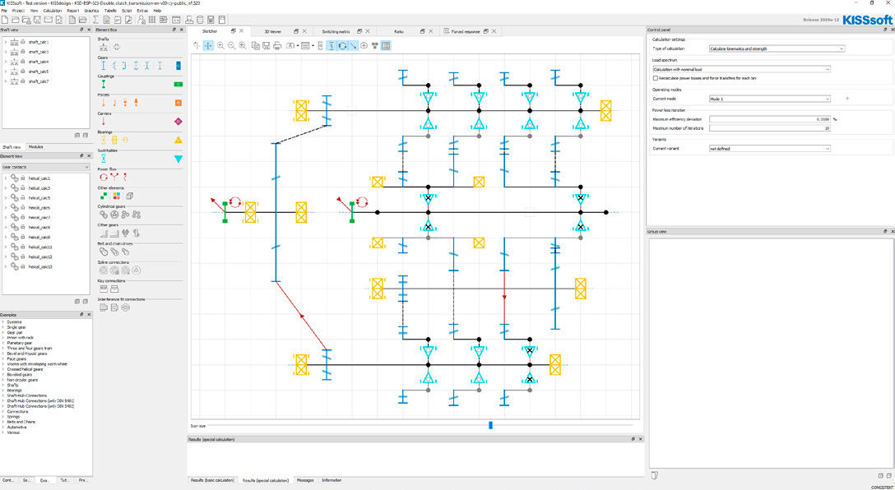Open the Current variant dropdown
Screen dimensions: 895x490
(x=769, y=148)
